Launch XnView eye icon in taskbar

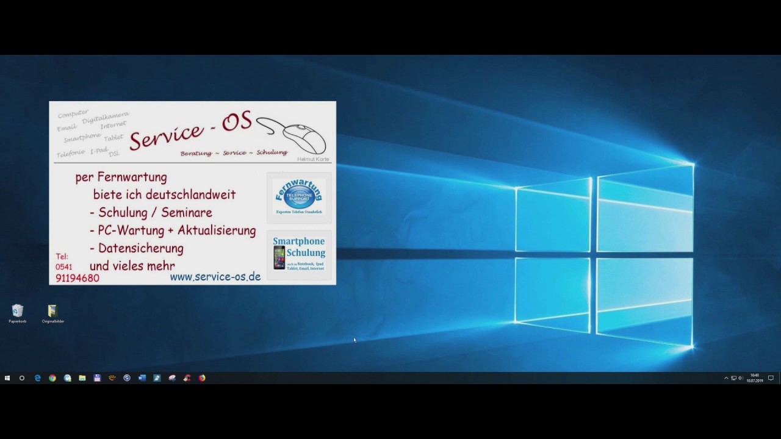112,378
